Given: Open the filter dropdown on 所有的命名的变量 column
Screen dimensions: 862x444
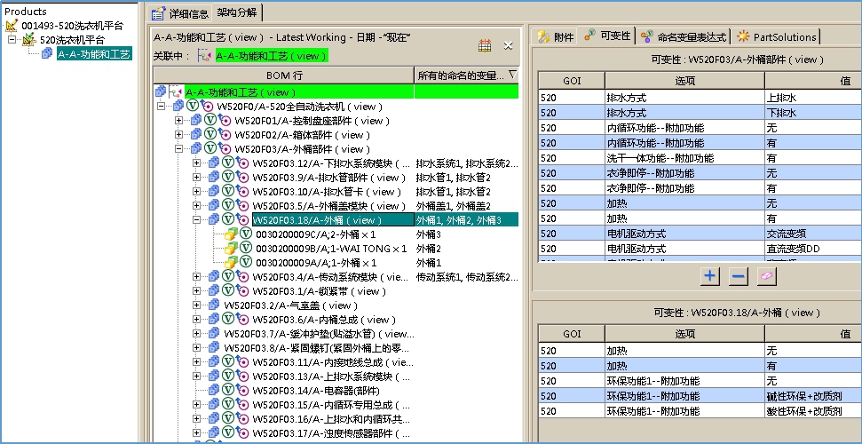Looking at the screenshot, I should 512,75.
